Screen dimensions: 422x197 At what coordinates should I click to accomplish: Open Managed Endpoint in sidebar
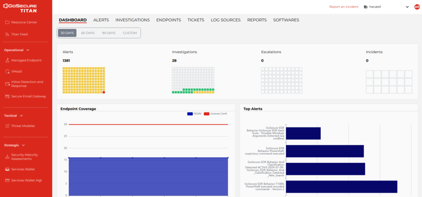click(26, 60)
